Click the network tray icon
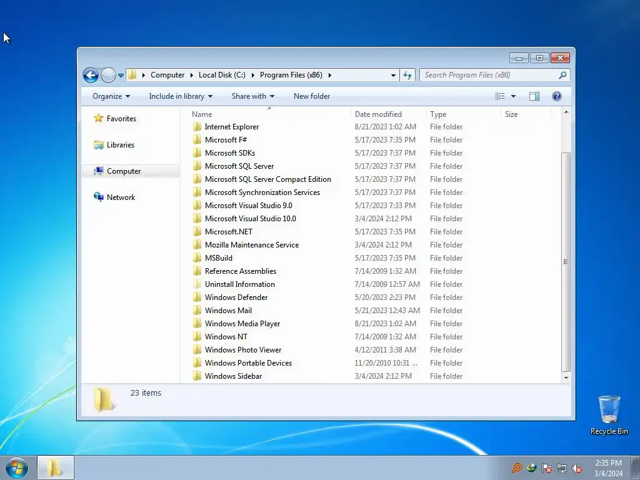Screen dimensions: 640x480 (562, 468)
